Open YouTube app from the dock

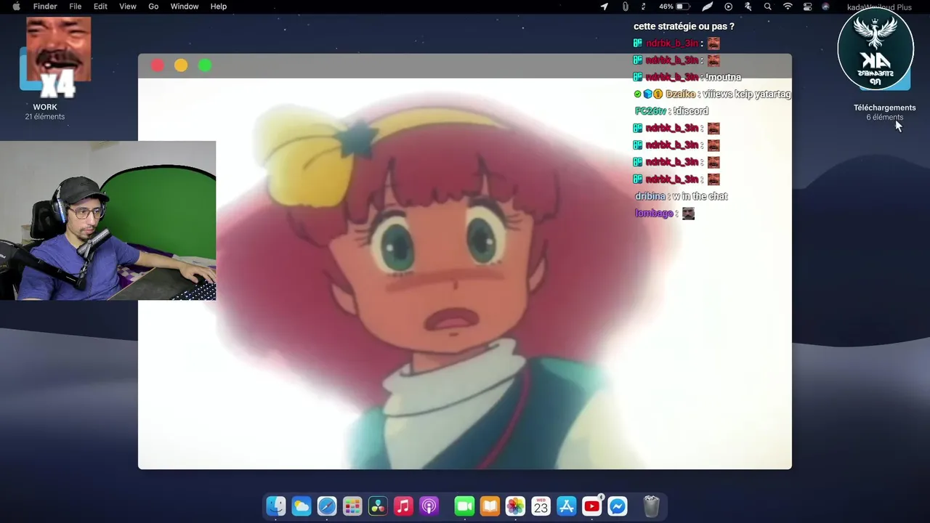tap(591, 506)
